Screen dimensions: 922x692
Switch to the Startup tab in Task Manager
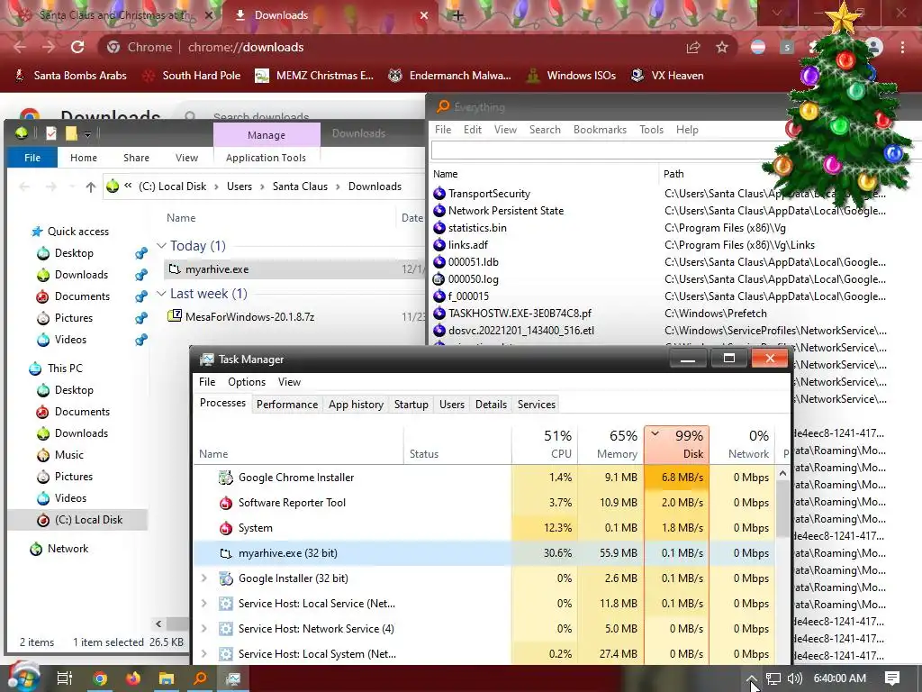[x=411, y=405]
